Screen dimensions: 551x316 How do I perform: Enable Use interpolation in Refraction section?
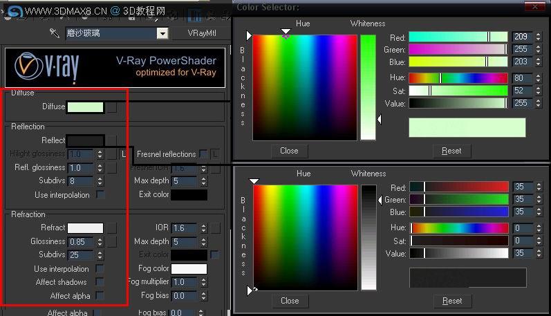100,268
